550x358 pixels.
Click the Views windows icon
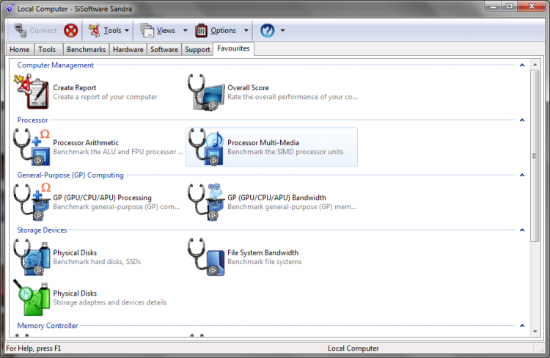point(147,31)
